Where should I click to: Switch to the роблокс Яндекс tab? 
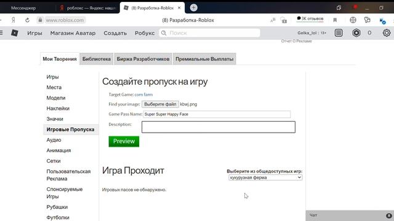(88, 8)
